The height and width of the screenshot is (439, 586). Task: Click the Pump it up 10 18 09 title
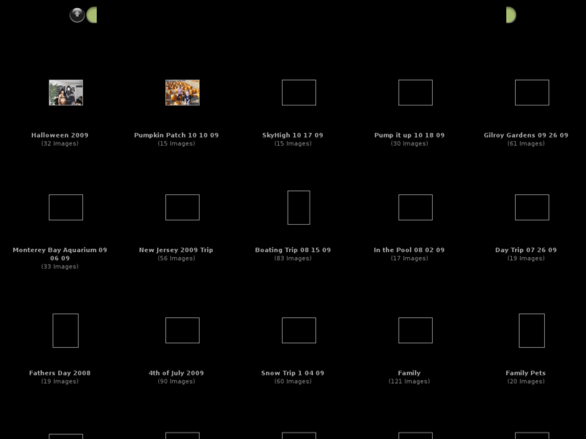(x=409, y=135)
